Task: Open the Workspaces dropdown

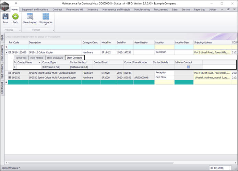Action: click(46, 19)
